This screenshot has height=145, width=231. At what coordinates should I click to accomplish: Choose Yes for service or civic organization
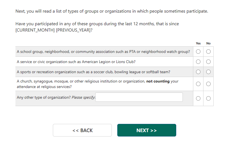(198, 62)
